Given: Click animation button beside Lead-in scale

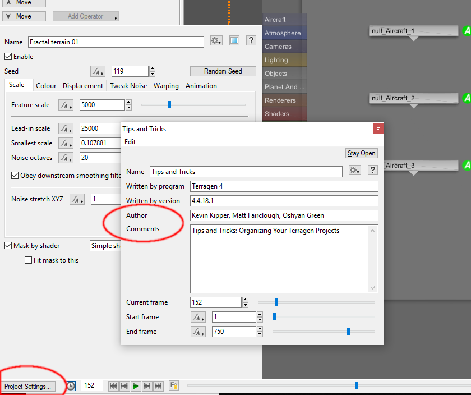Looking at the screenshot, I should pyautogui.click(x=66, y=128).
